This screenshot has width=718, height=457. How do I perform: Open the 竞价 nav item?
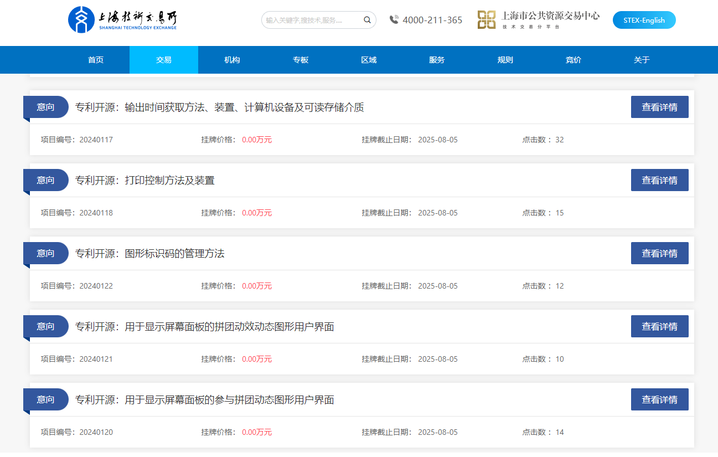click(x=574, y=60)
